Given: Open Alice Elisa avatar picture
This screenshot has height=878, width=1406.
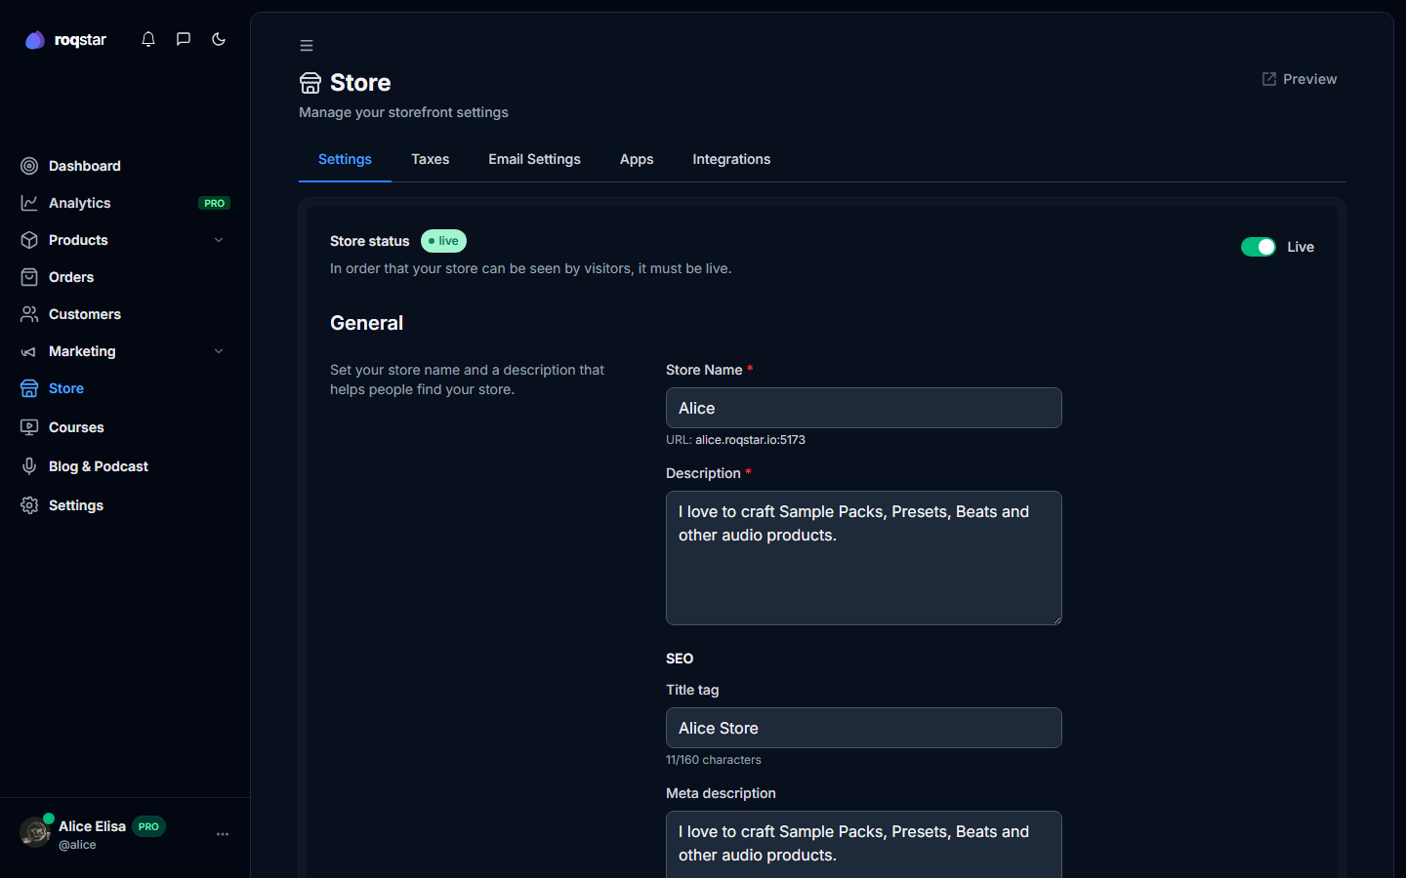Looking at the screenshot, I should 36,832.
